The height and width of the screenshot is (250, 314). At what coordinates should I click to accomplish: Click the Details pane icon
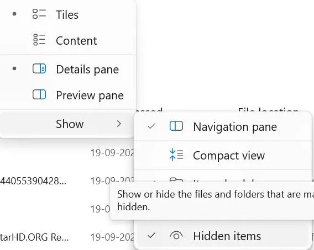pyautogui.click(x=39, y=68)
